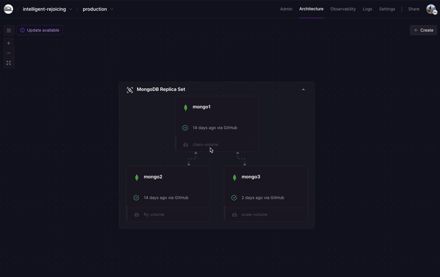Screen dimensions: 440x277
Task: Click the Update available notice
Action: (x=40, y=30)
